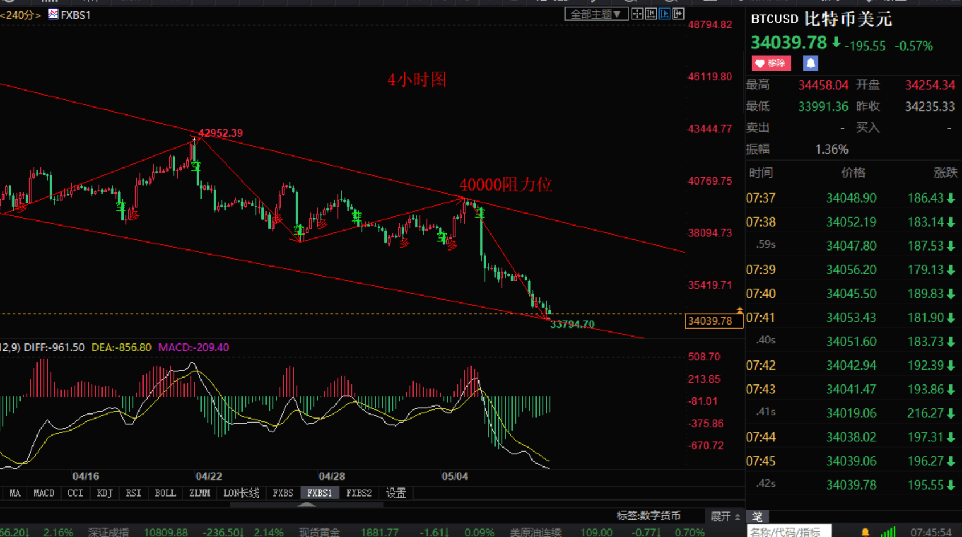Image resolution: width=962 pixels, height=537 pixels.
Task: Click the crosshair cursor icon in chart toolbar
Action: [637, 14]
